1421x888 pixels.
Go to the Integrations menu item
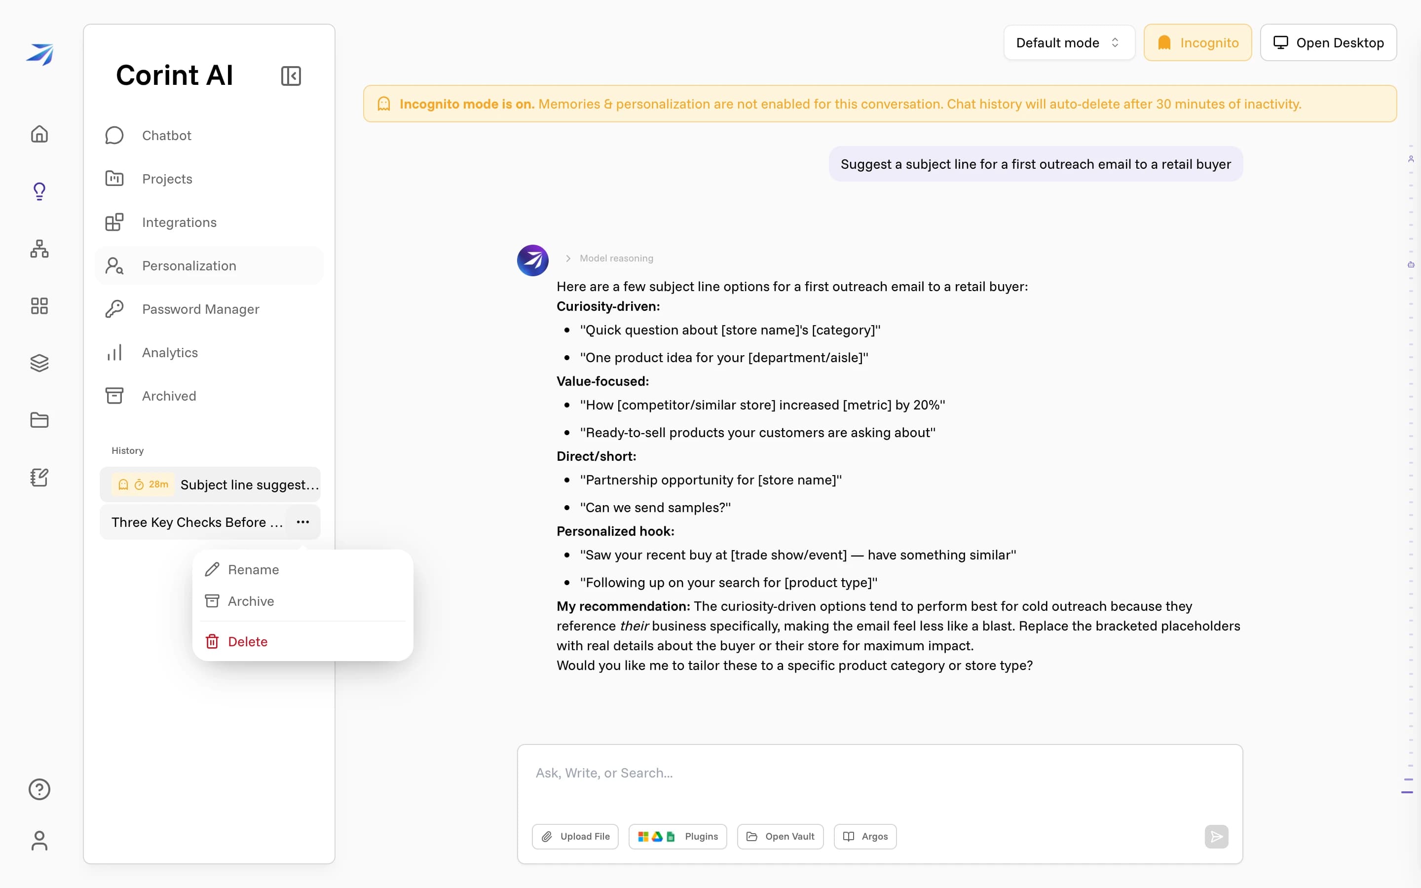pyautogui.click(x=209, y=222)
